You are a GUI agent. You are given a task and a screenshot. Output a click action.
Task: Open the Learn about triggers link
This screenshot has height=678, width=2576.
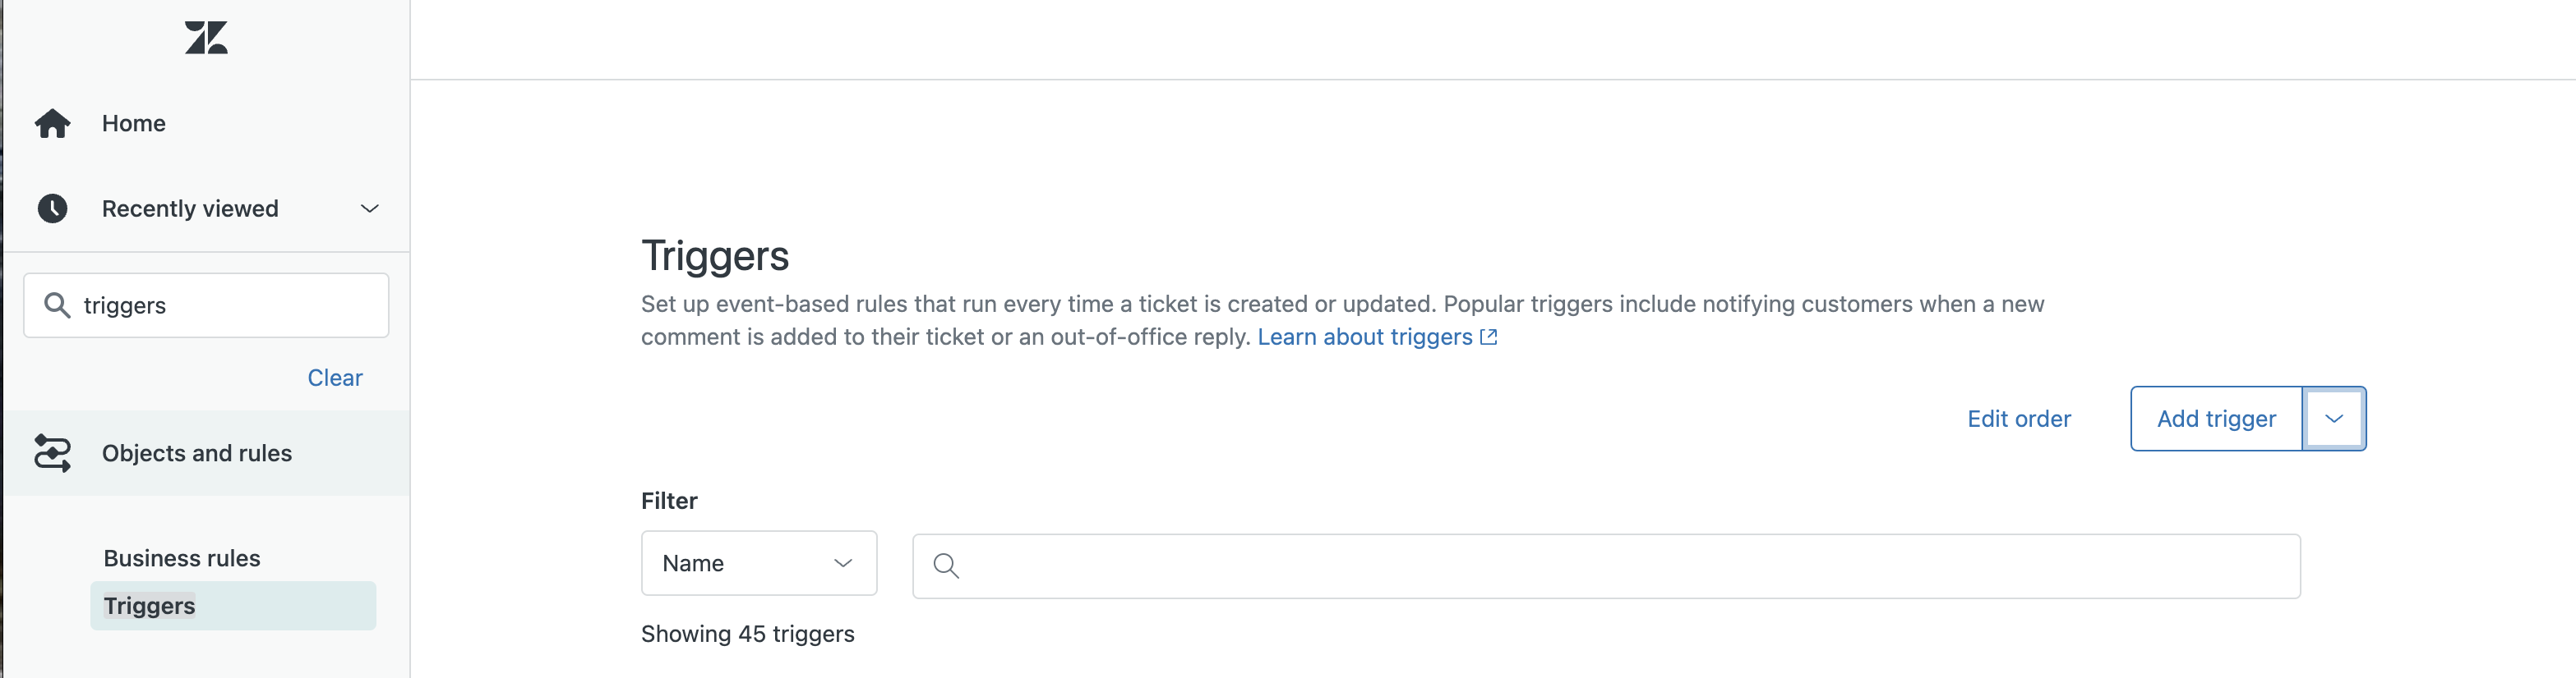(x=1364, y=337)
